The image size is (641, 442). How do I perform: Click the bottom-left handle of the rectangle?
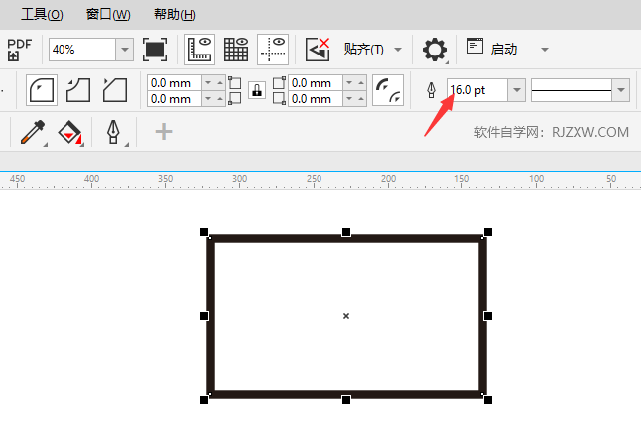click(x=204, y=400)
